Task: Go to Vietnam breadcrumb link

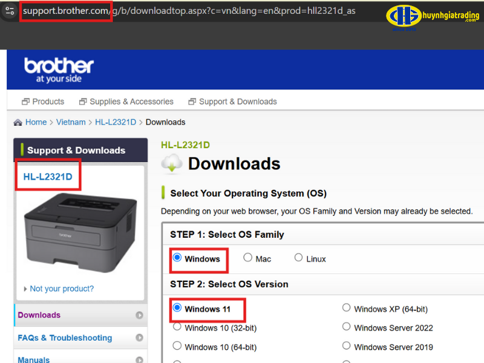Action: click(71, 122)
